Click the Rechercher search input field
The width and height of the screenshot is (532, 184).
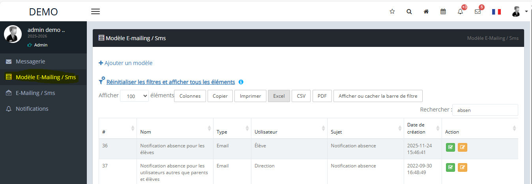[x=485, y=110]
